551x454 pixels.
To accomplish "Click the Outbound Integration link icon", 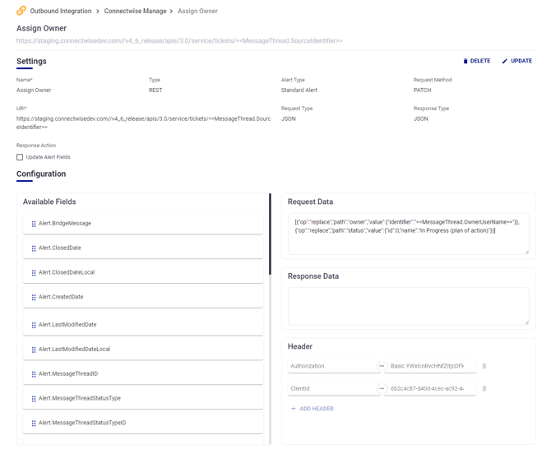I will 21,11.
